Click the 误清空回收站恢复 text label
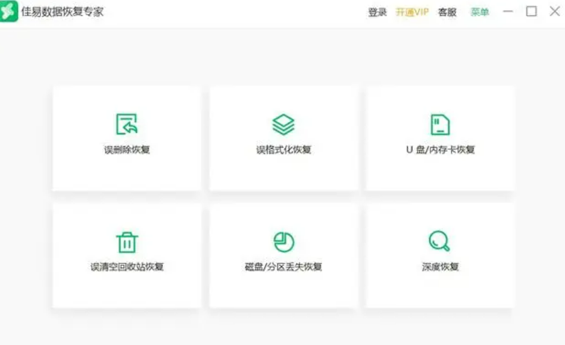Viewport: 565px width, 345px height. [127, 266]
